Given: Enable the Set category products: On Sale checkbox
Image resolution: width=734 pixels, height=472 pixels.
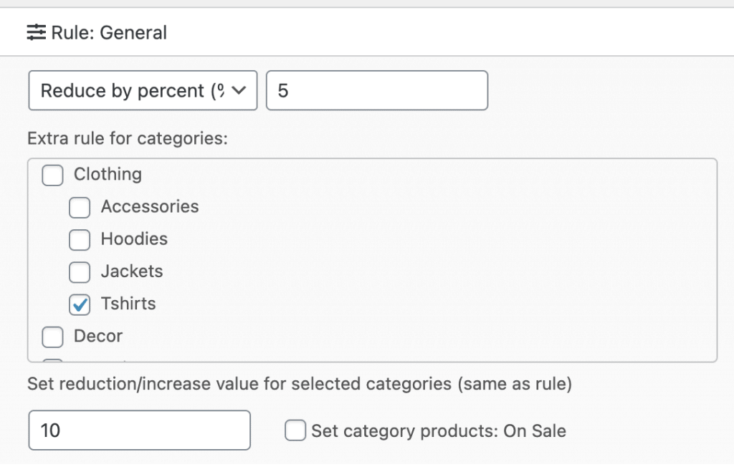Looking at the screenshot, I should click(295, 430).
